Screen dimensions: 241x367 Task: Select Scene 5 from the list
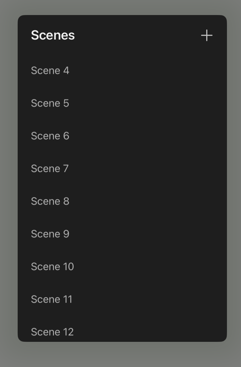coord(50,103)
